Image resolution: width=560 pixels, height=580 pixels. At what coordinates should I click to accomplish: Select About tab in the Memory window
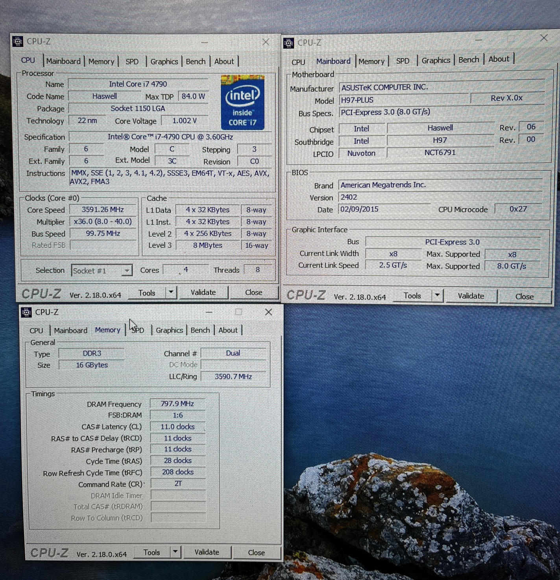pos(228,330)
